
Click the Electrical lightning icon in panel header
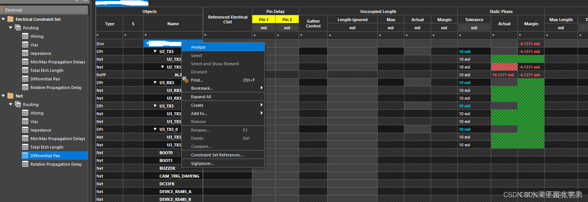[2, 10]
